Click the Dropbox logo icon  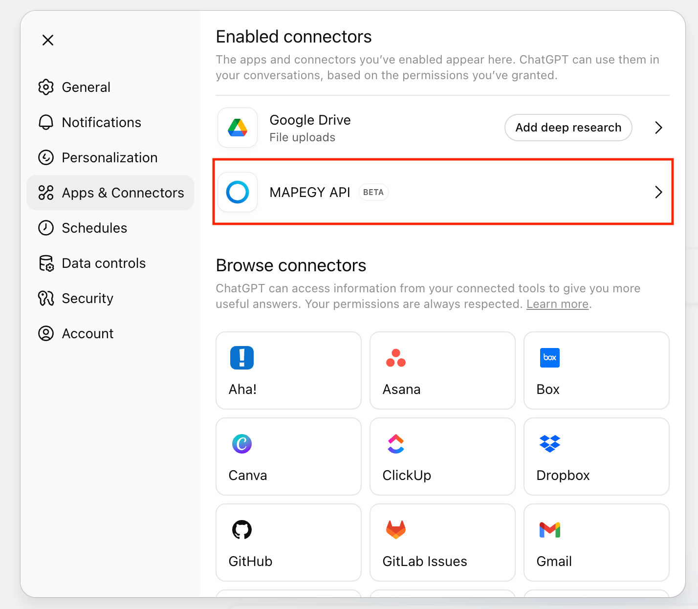550,444
